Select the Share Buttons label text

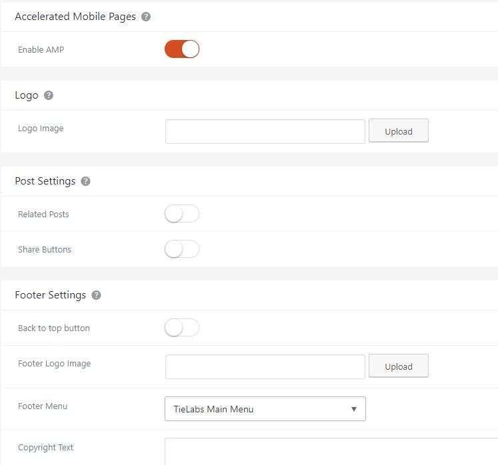[45, 249]
